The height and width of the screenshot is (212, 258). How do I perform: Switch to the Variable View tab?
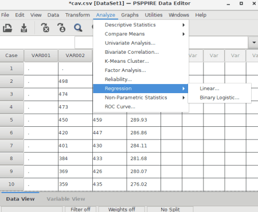click(x=66, y=199)
